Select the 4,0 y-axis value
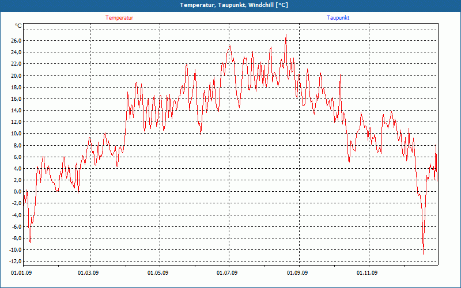 point(18,169)
